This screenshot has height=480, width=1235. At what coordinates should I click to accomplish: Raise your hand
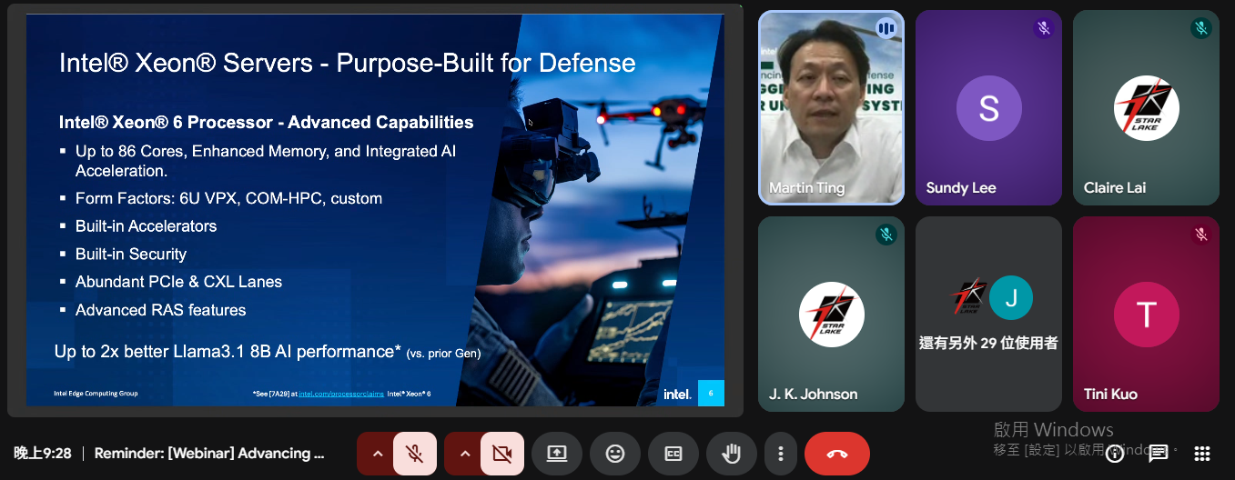732,454
